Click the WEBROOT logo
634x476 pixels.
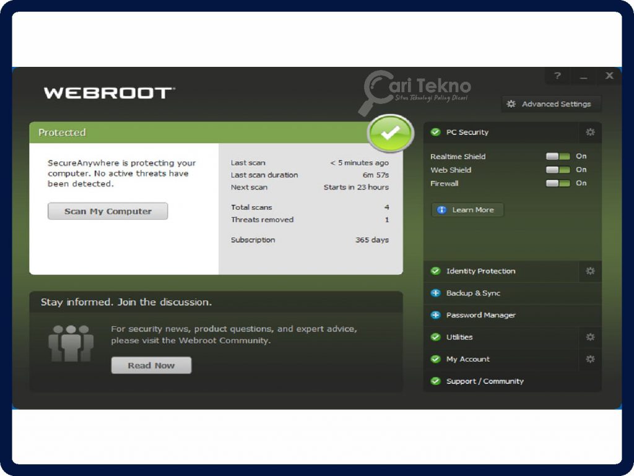pyautogui.click(x=109, y=93)
